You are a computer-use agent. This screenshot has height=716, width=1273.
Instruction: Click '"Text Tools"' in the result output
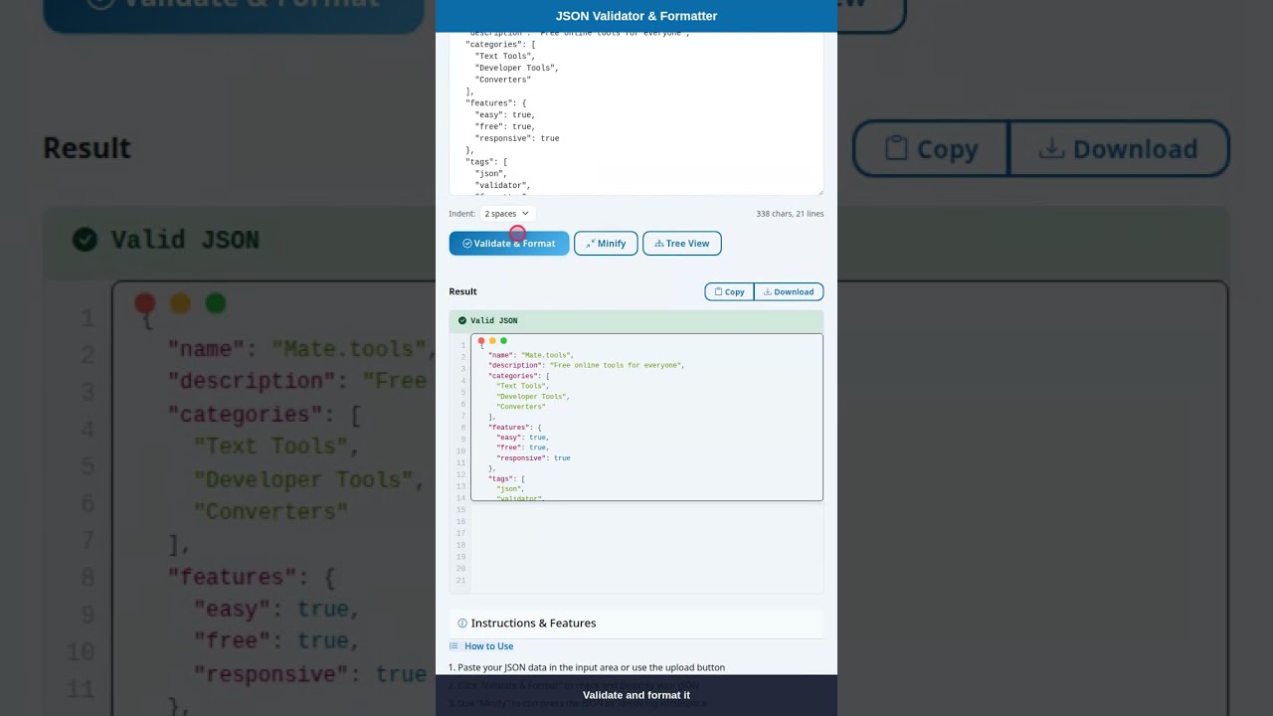pos(521,386)
